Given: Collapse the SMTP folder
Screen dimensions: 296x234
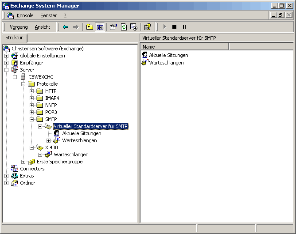Looking at the screenshot, I should point(31,120).
